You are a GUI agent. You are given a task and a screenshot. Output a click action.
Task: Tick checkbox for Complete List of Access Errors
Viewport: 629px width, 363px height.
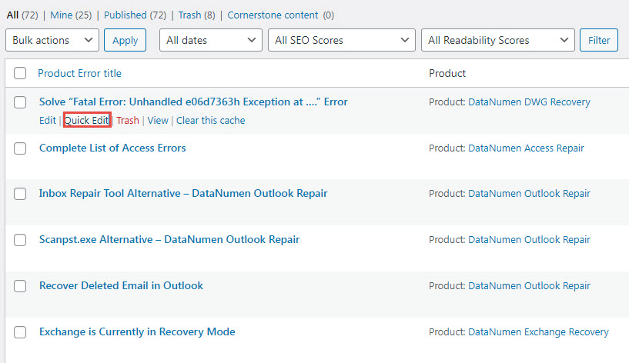pos(20,148)
